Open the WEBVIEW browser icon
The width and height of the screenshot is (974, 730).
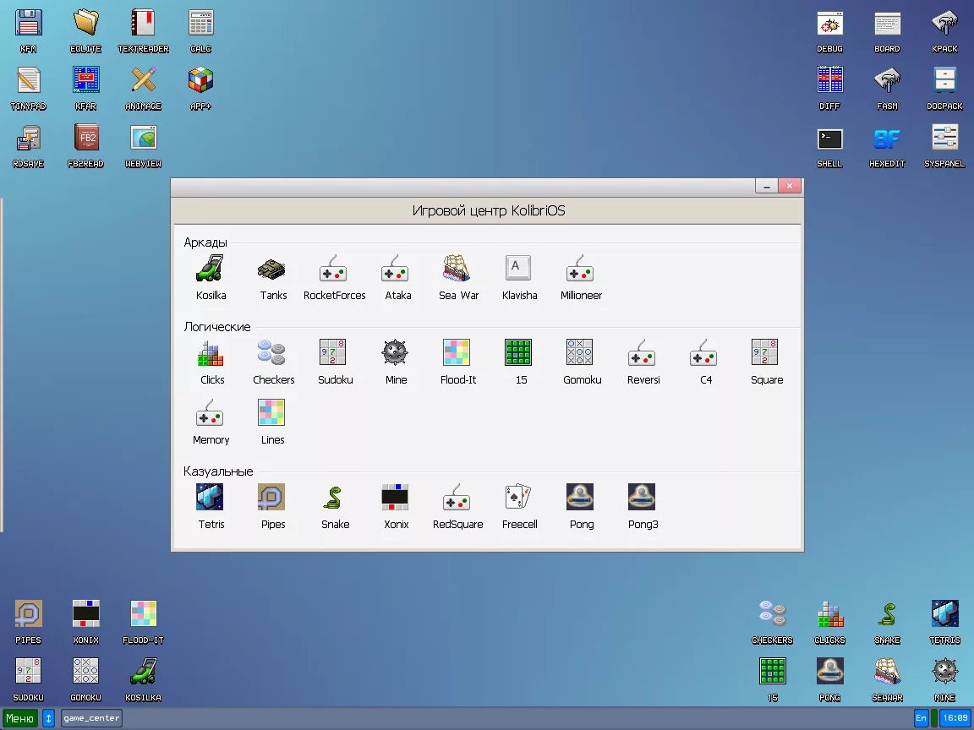(143, 146)
